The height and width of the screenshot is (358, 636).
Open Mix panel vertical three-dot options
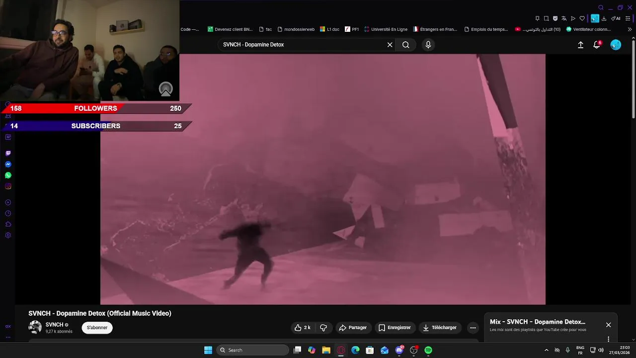coord(608,339)
